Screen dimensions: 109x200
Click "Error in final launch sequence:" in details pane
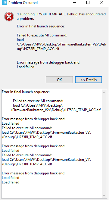click(x=26, y=92)
